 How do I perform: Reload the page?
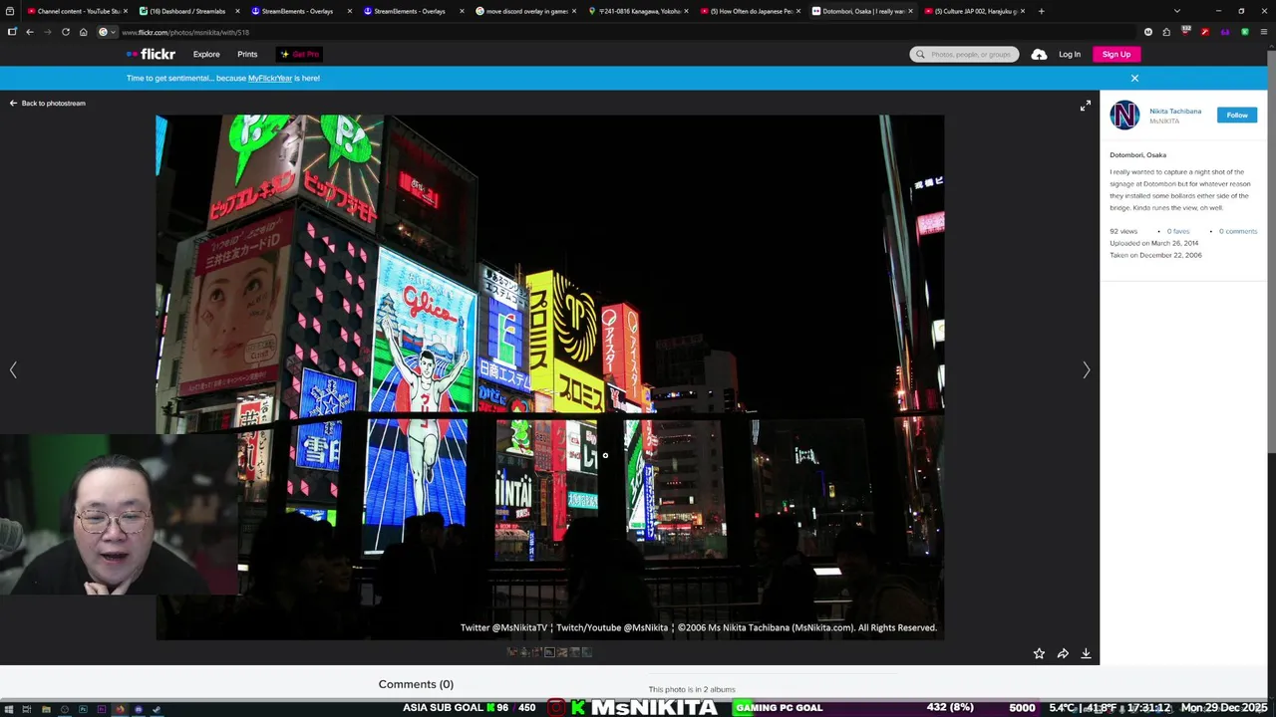(x=66, y=32)
